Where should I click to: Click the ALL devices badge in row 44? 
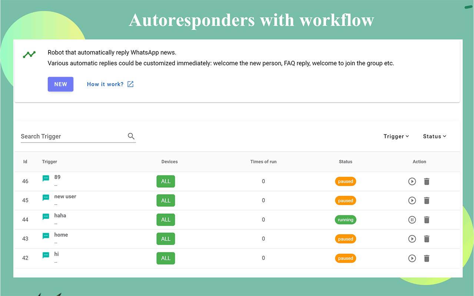pyautogui.click(x=166, y=220)
